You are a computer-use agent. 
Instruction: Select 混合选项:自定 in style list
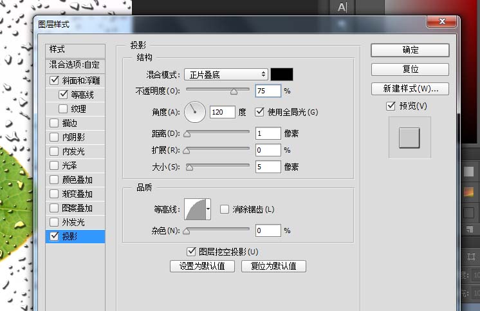[x=75, y=65]
